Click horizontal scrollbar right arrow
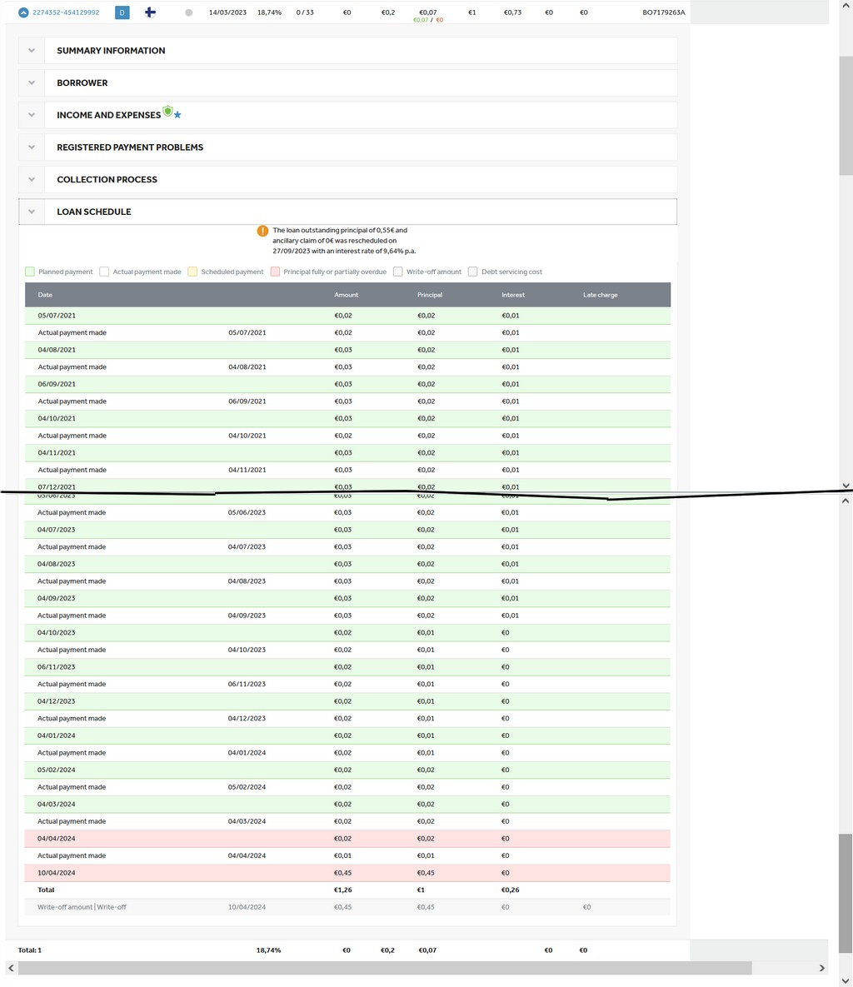Screen dimensions: 853x987 coord(821,968)
